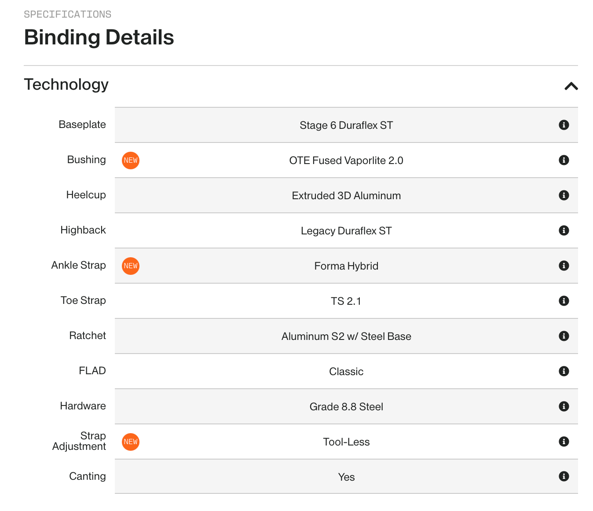Show info for TS 2.1 toe strap
This screenshot has height=511, width=593.
tap(564, 301)
